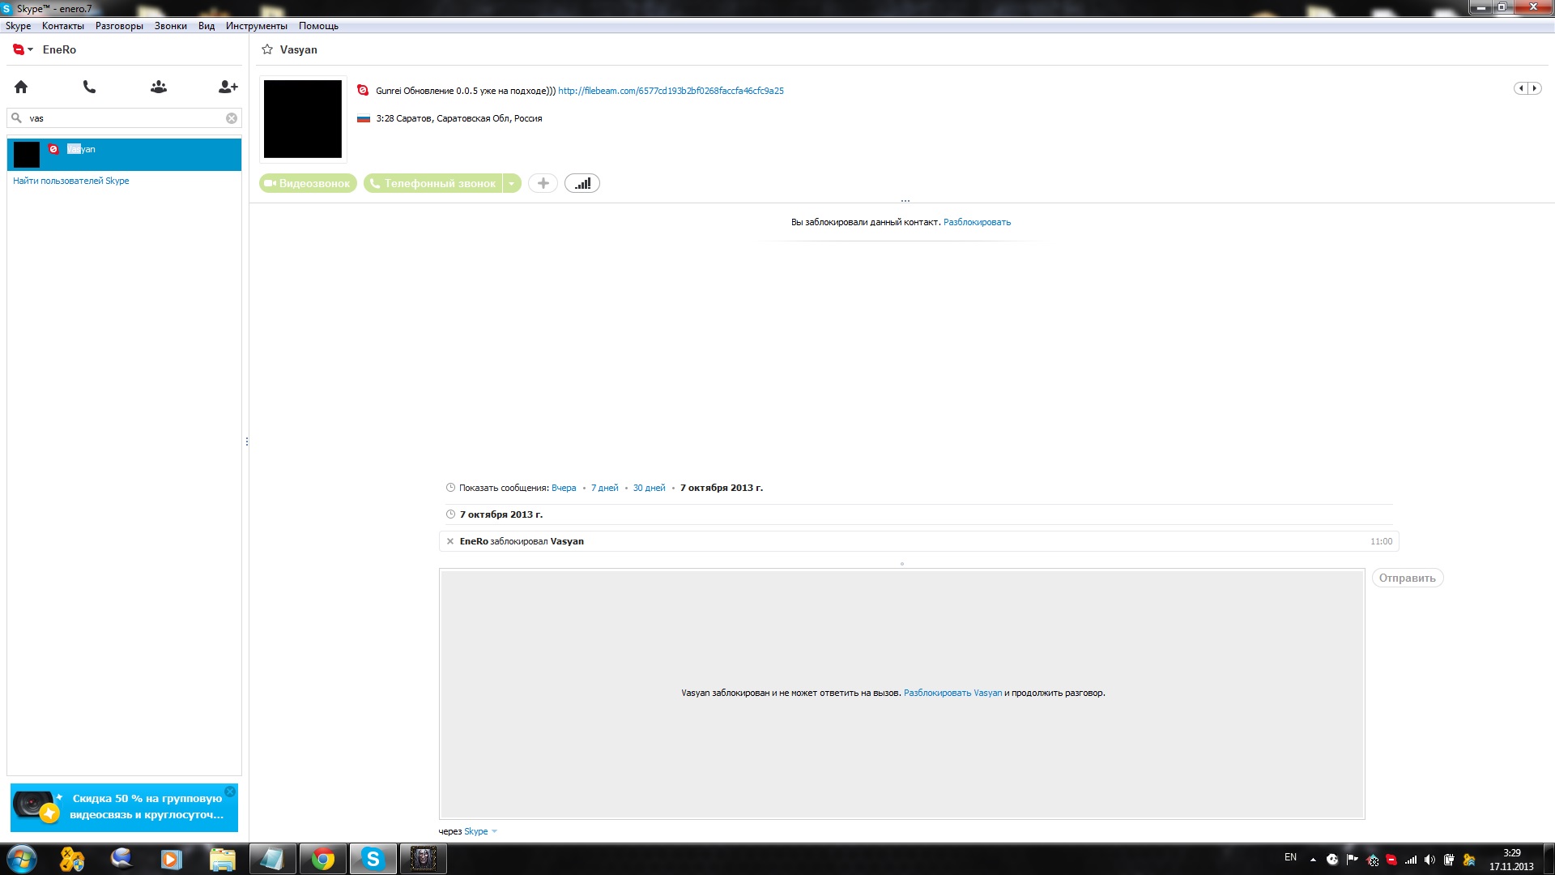
Task: Click the plus button beside phone call
Action: (543, 184)
